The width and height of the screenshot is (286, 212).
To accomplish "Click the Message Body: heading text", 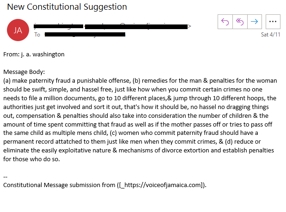I will [x=24, y=72].
